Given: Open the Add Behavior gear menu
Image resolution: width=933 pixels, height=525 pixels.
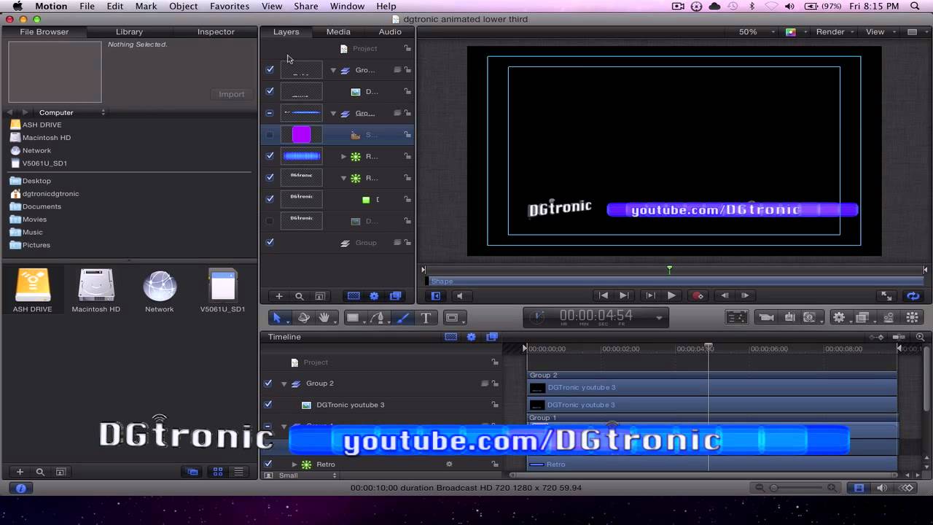Looking at the screenshot, I should coord(840,317).
